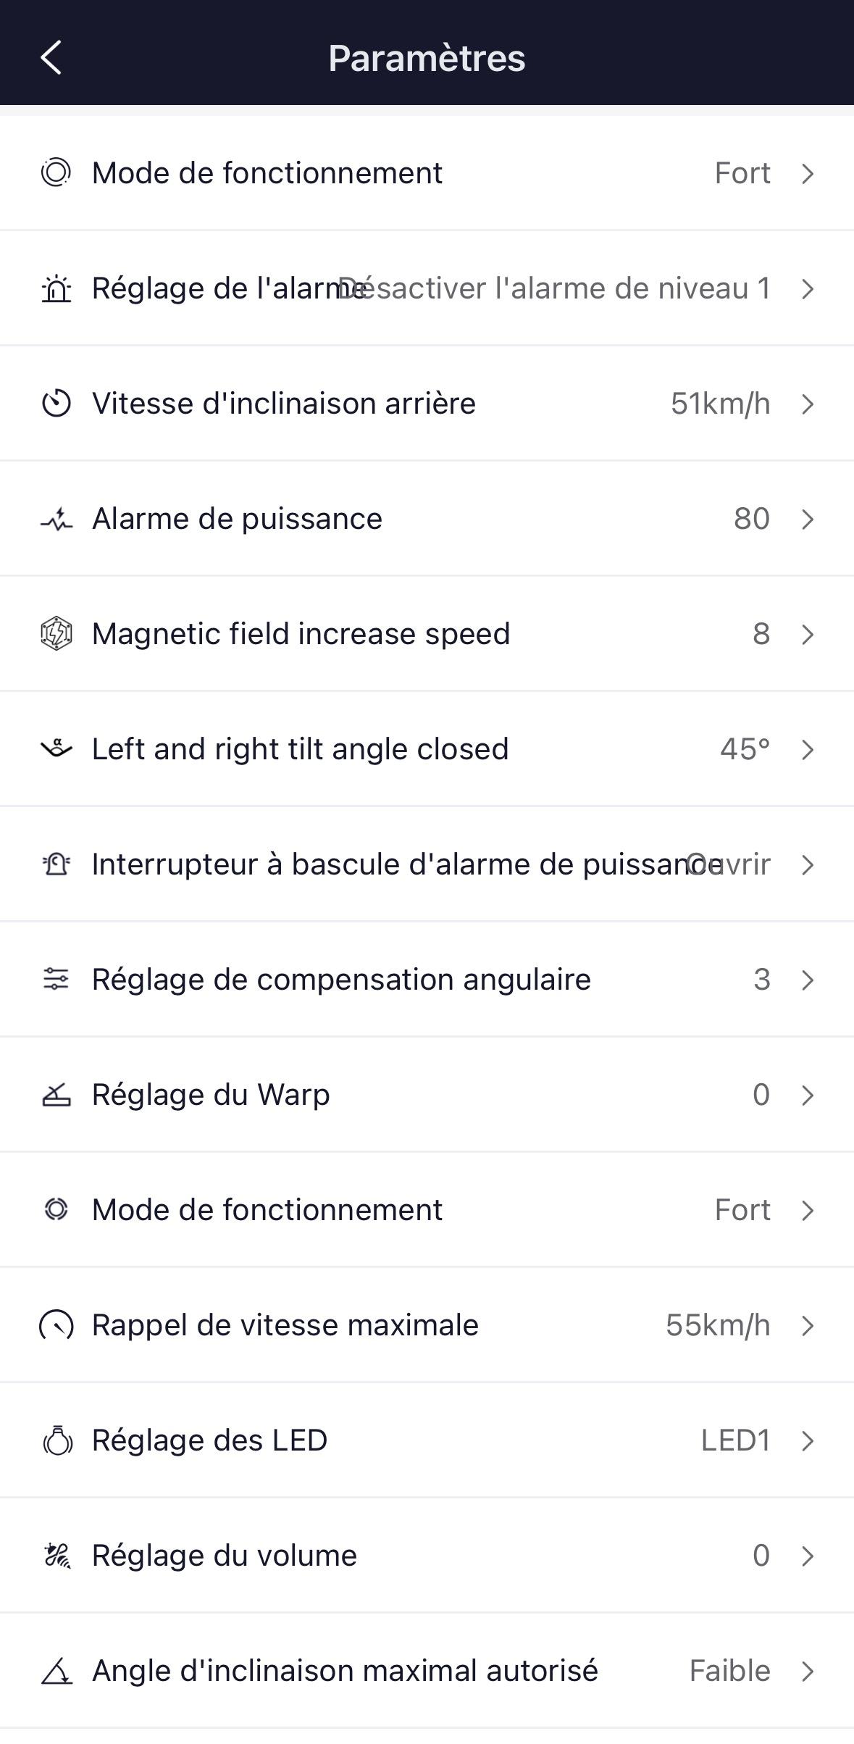Click the timer icon for Vitesse d'inclinaison arrière
Screen dimensions: 854x1744
pyautogui.click(x=56, y=404)
